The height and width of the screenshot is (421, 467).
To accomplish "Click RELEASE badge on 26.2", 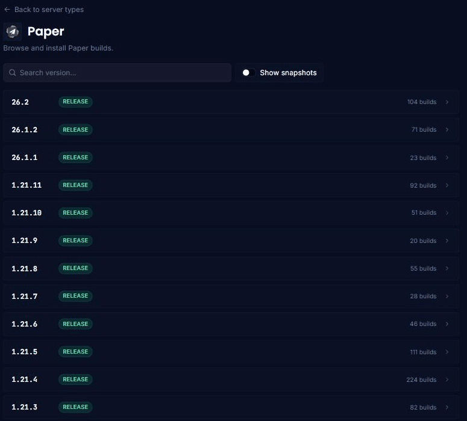I will (x=75, y=102).
